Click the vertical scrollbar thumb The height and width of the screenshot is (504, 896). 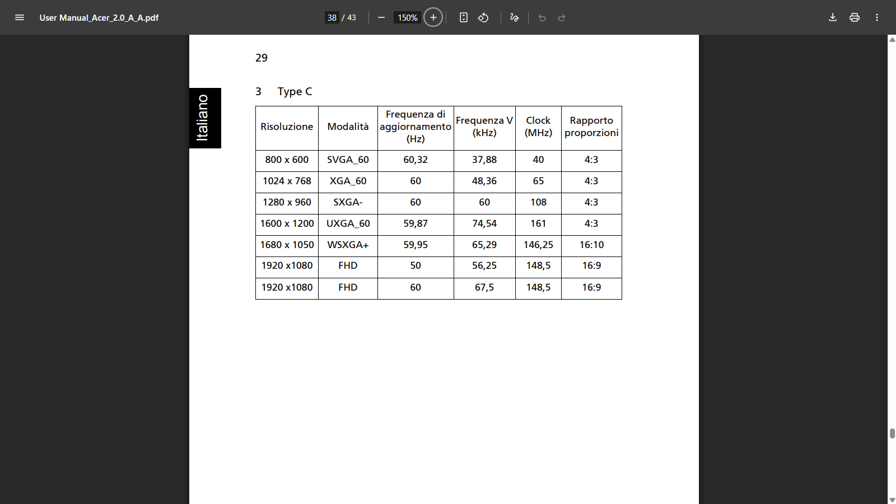[x=892, y=433]
